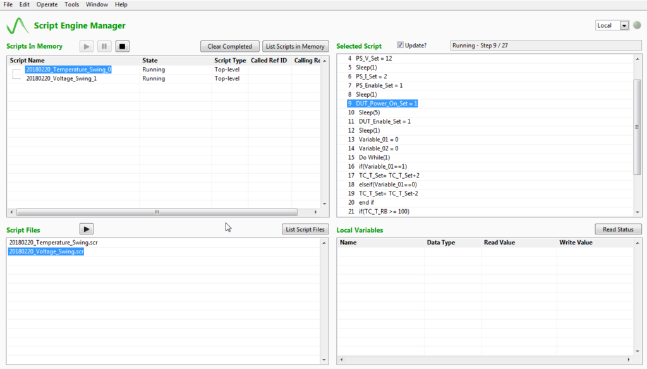Open the Operate menu
647x369 pixels.
pyautogui.click(x=47, y=4)
